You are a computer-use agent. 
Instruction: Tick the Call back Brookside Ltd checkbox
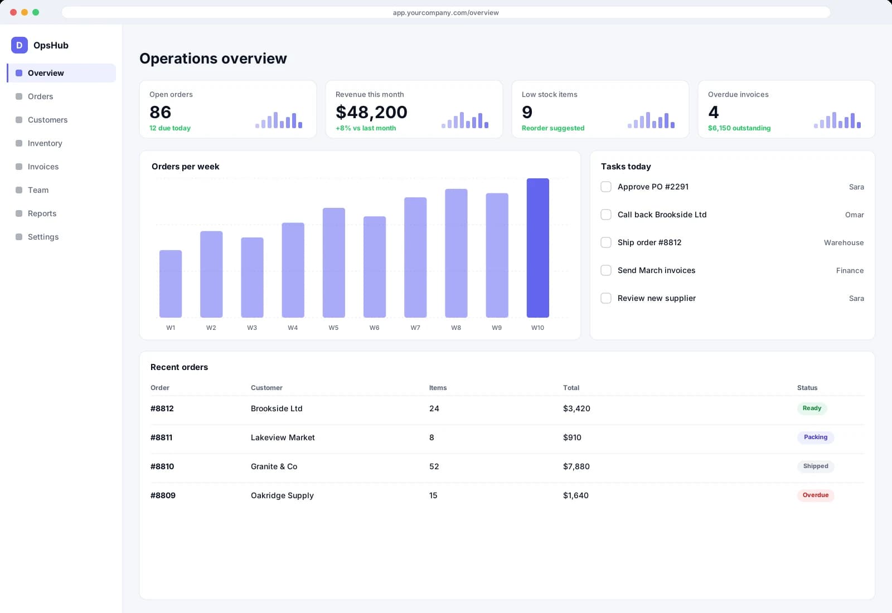click(606, 215)
